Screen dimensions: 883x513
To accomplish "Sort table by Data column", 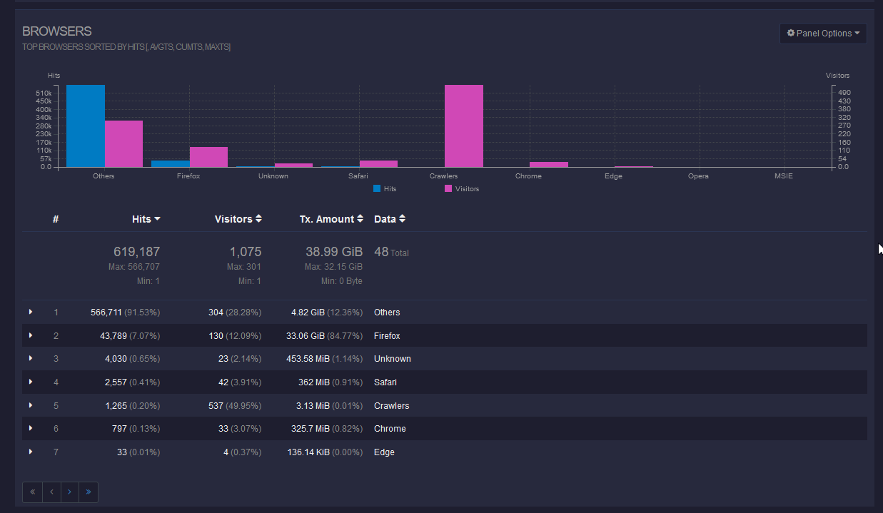I will [390, 219].
